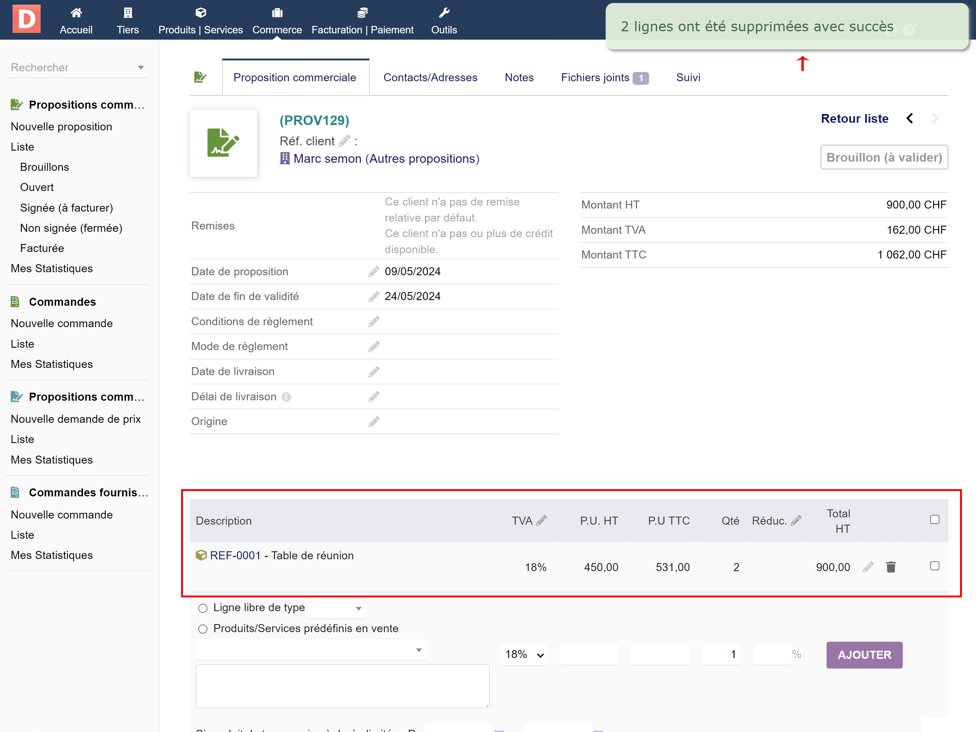Click the quantity input field showing 1
Screen dimensions: 976x732
pos(721,654)
